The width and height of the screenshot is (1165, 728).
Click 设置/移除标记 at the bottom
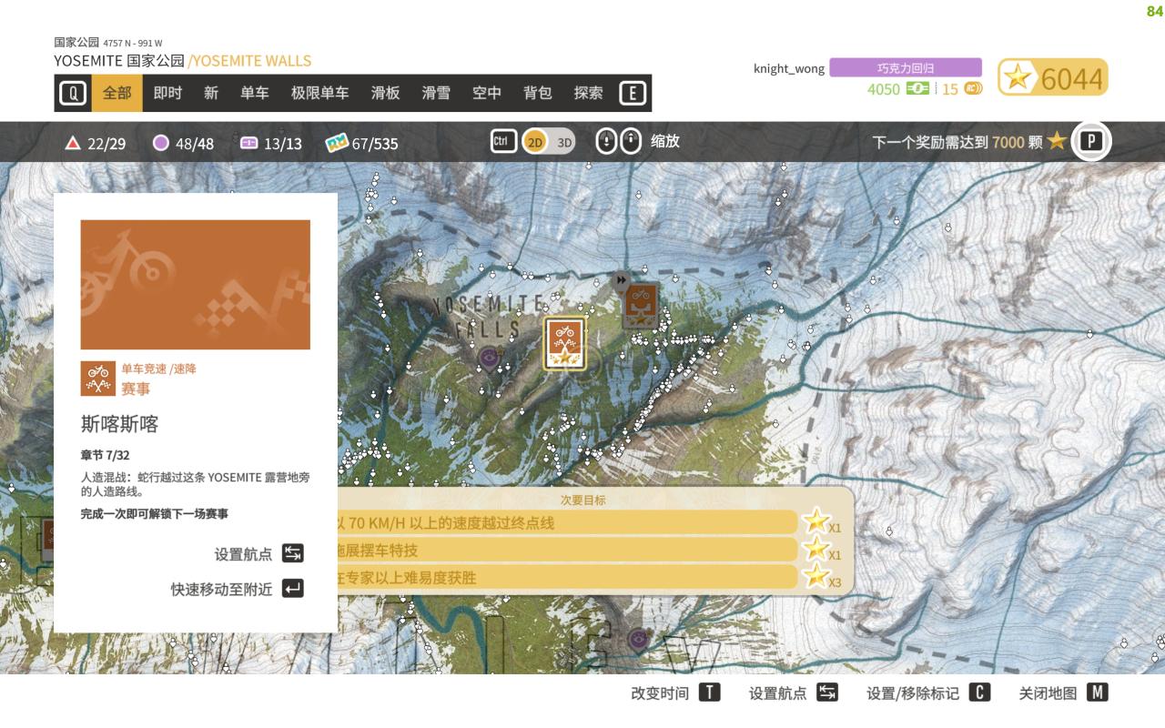[x=913, y=693]
